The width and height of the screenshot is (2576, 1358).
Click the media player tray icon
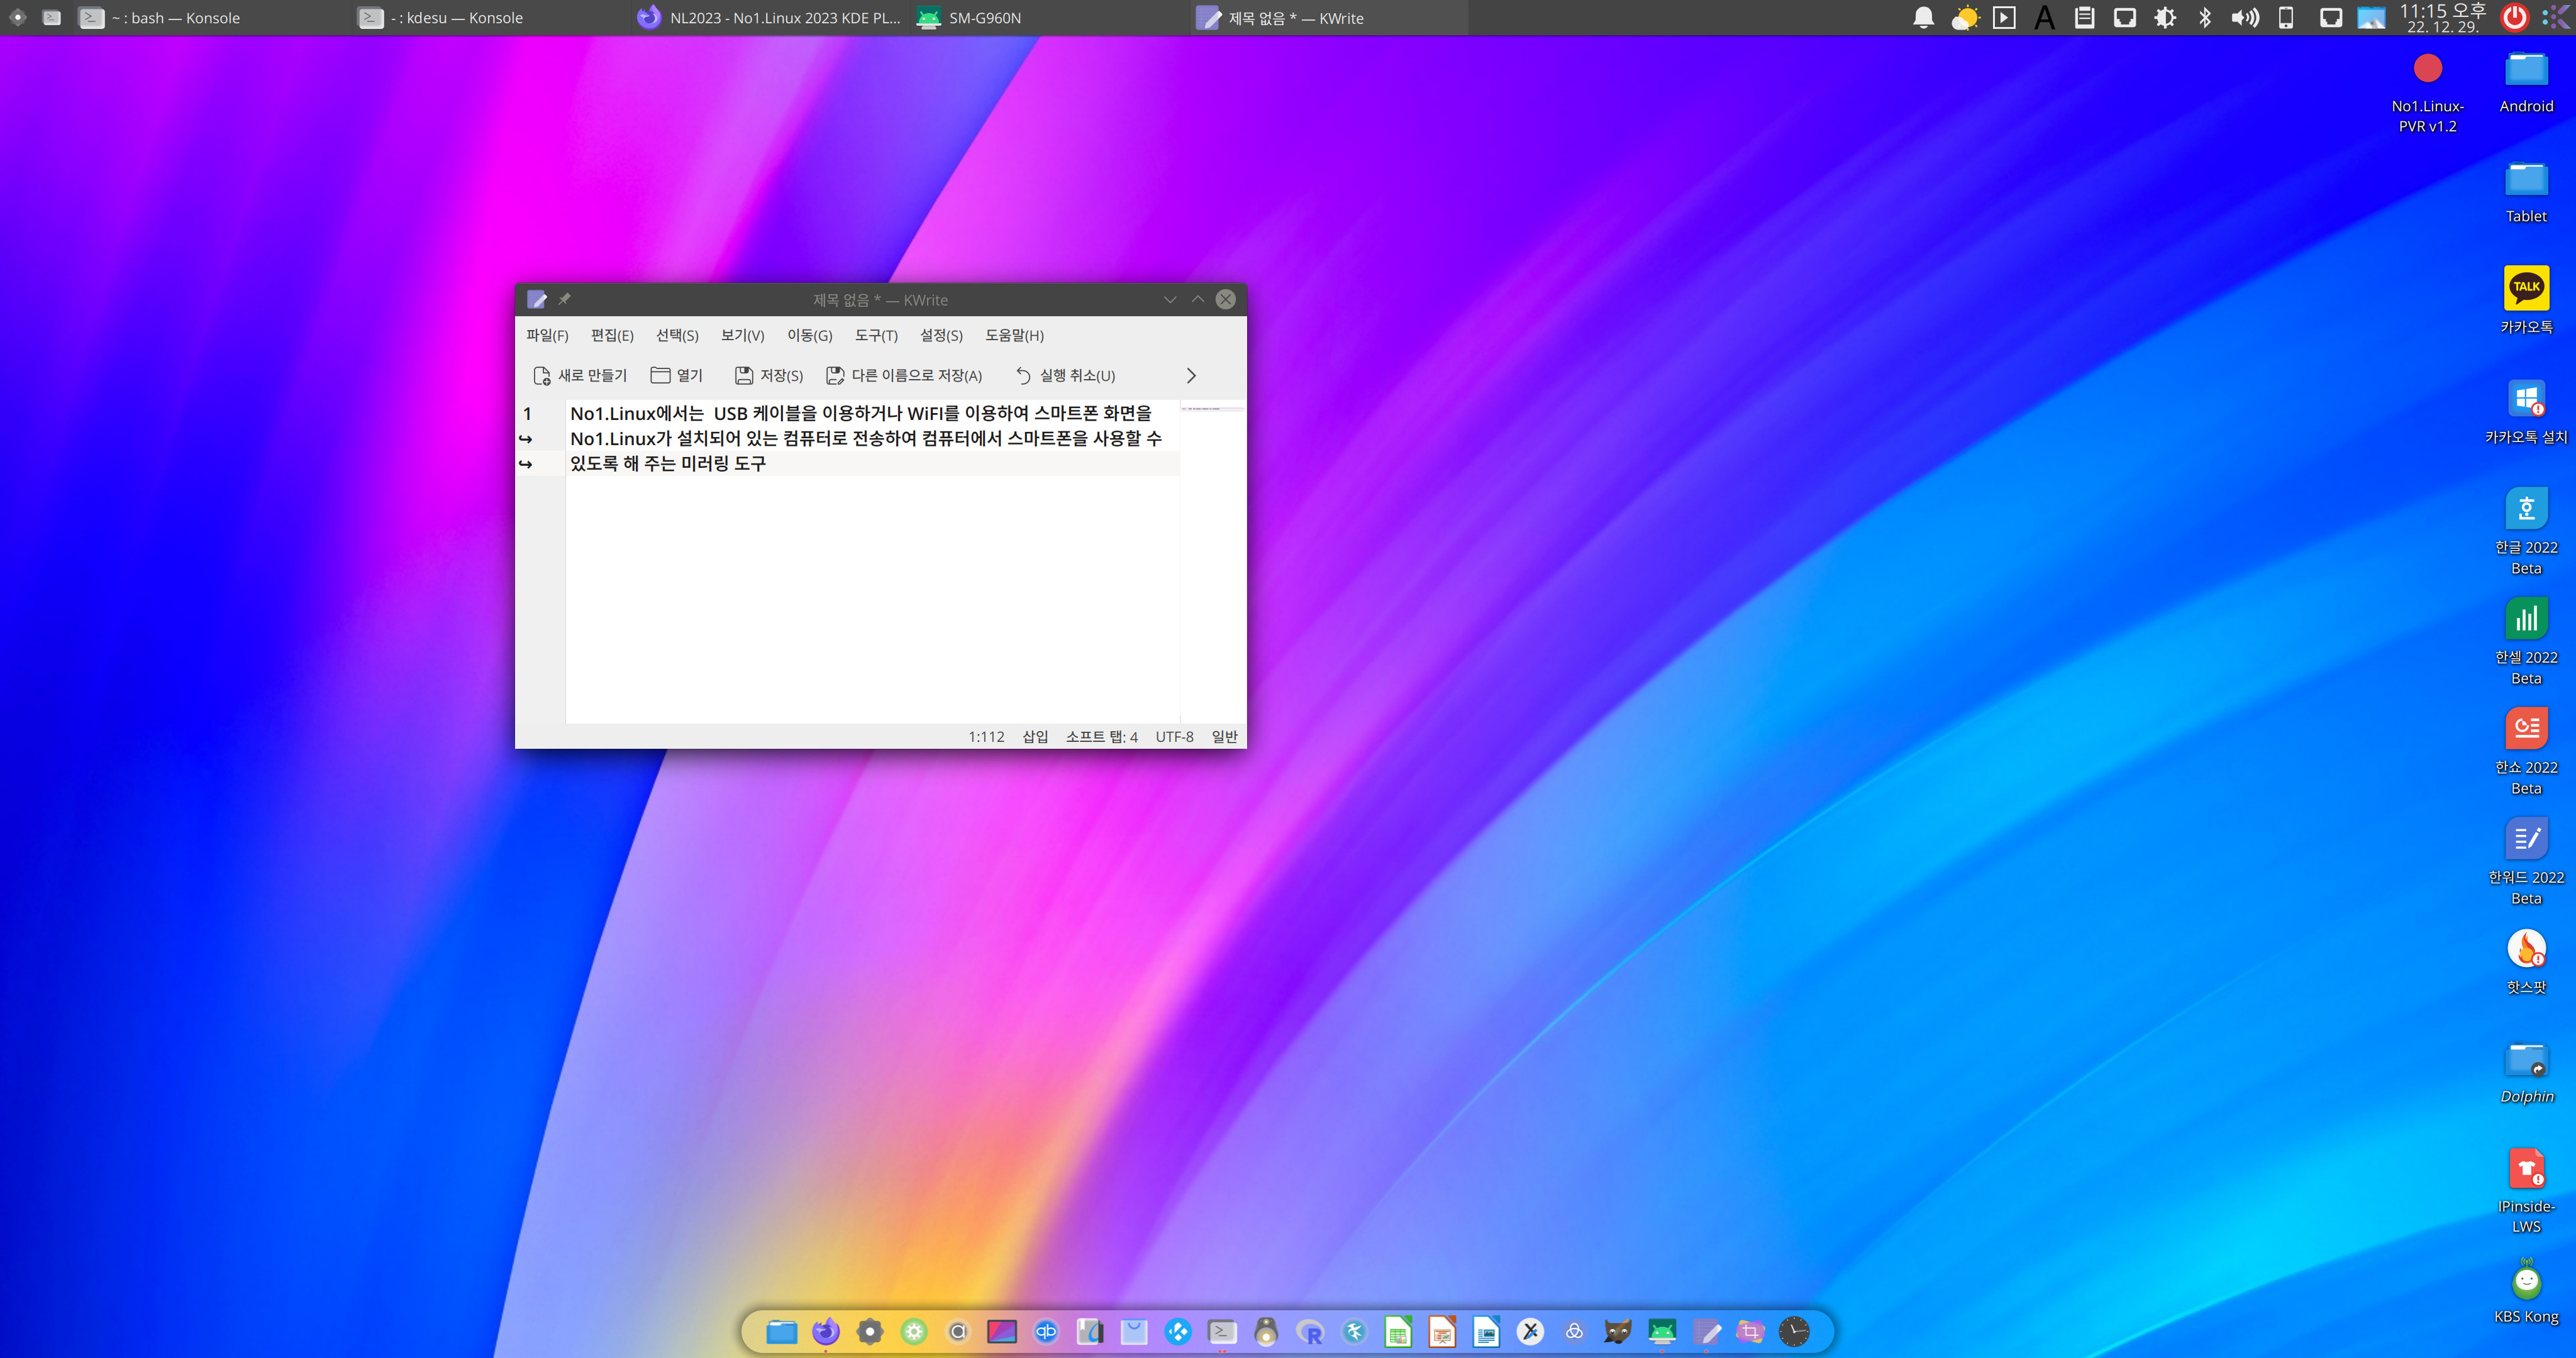[x=2004, y=18]
